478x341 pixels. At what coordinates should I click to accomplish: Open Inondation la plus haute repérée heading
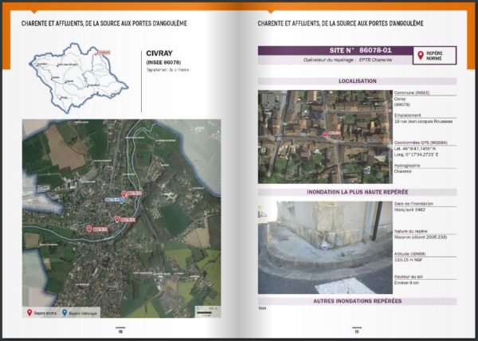point(357,192)
